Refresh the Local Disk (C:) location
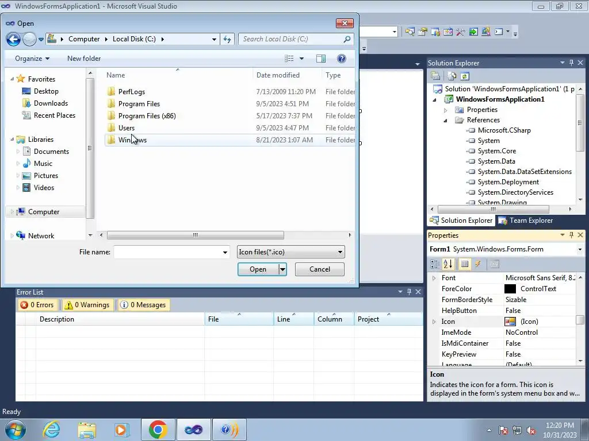Screen dimensions: 589x441 (227, 39)
